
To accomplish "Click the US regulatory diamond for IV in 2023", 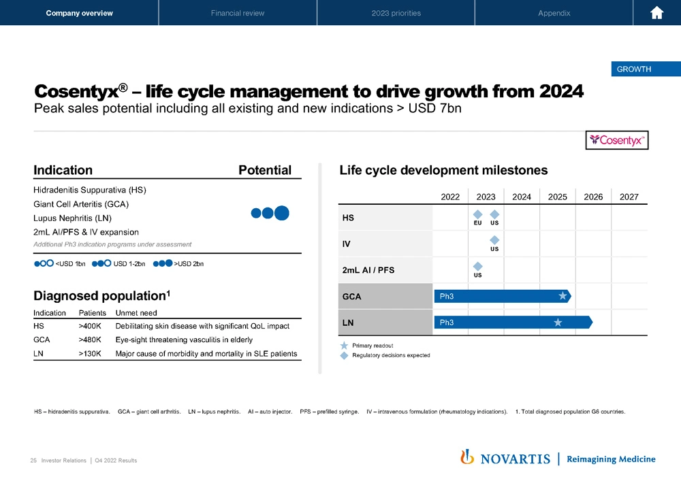I will point(494,240).
